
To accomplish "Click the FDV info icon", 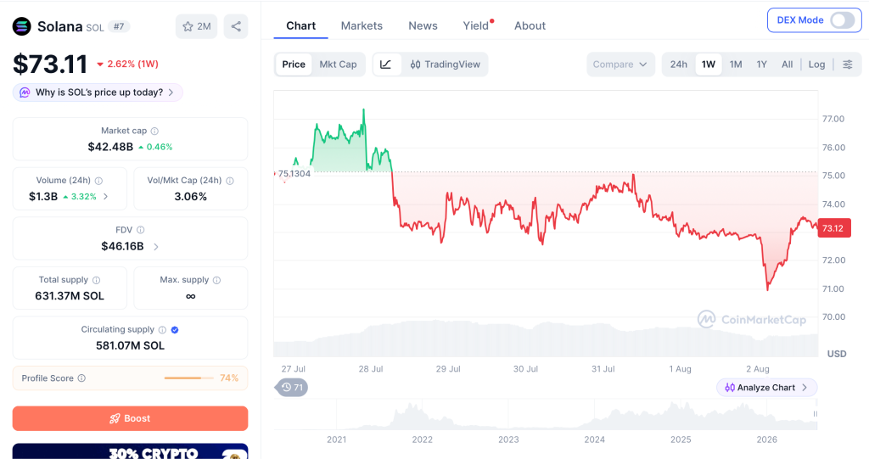I will [x=141, y=230].
